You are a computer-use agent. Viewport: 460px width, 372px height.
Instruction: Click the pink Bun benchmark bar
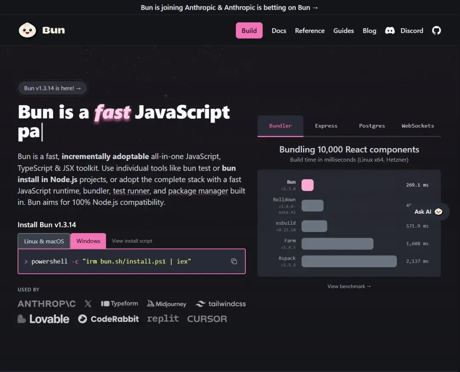(308, 185)
